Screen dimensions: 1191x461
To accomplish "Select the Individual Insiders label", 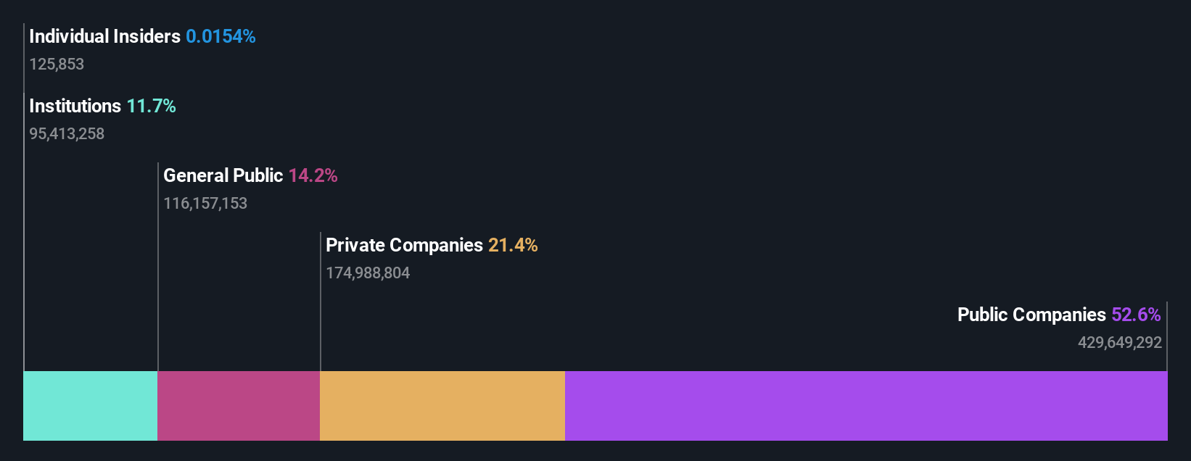I will point(104,36).
